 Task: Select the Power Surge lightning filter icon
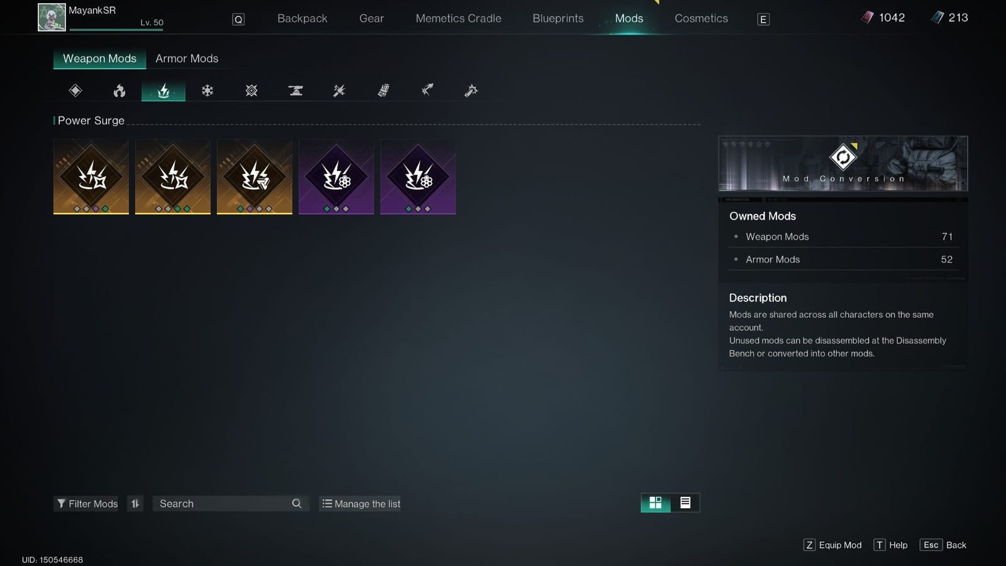(x=163, y=90)
